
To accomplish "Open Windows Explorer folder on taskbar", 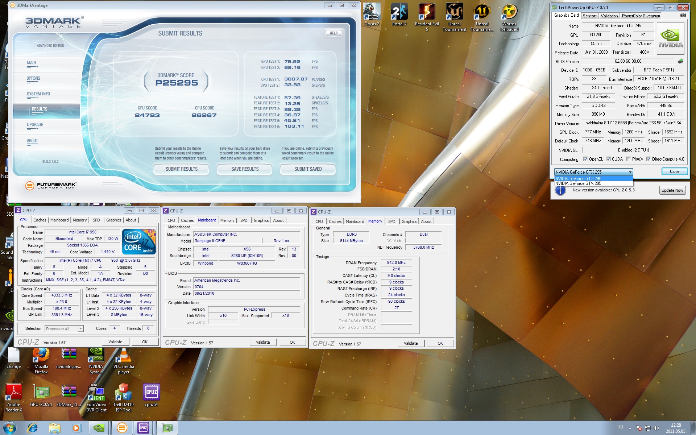I will 55,428.
